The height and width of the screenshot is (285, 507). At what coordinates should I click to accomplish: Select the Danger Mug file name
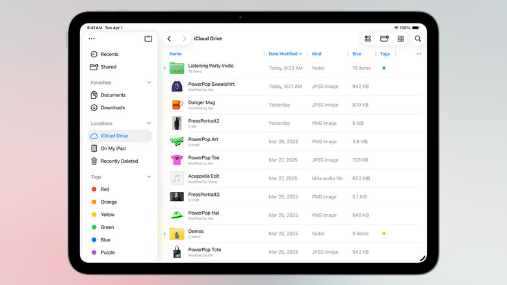201,102
